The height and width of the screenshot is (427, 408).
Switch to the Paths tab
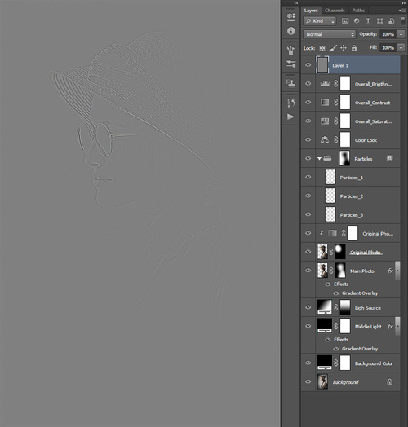358,11
